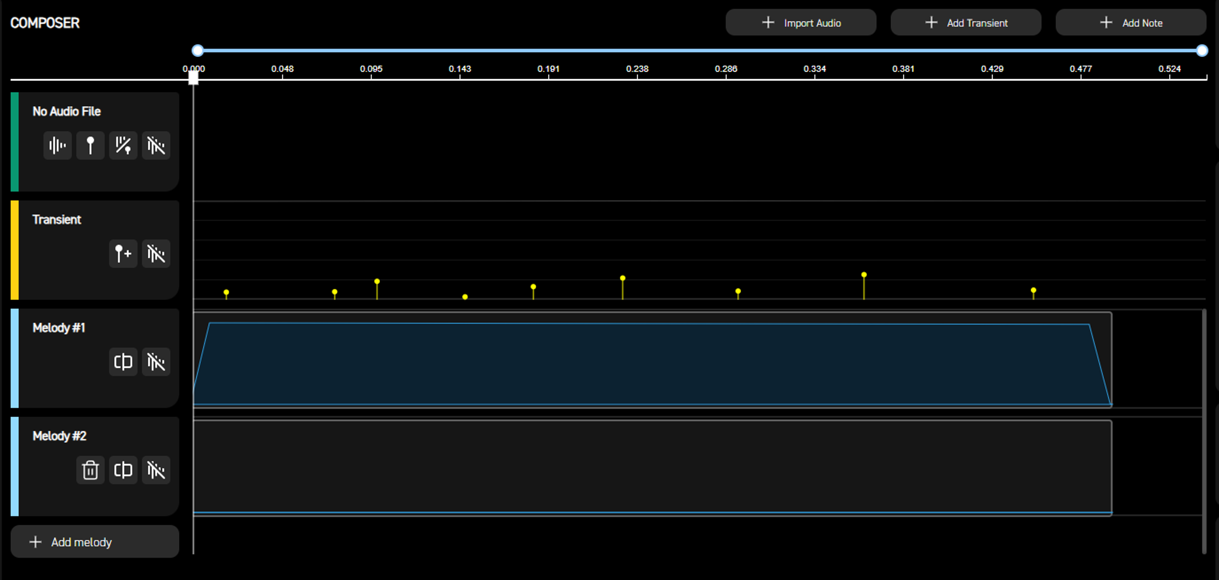Image resolution: width=1219 pixels, height=580 pixels.
Task: Click the Melody #1 track label
Action: coord(59,328)
